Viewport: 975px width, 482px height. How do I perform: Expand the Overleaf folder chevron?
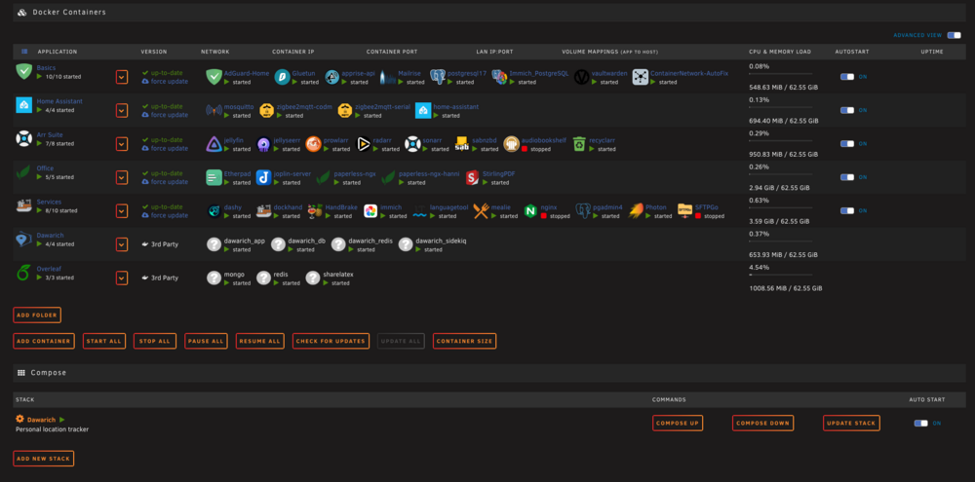pos(122,278)
